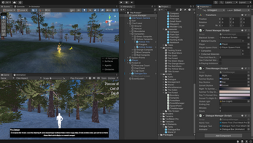Open TimeManager script in Project
The width and height of the screenshot is (253, 143).
coord(175,108)
